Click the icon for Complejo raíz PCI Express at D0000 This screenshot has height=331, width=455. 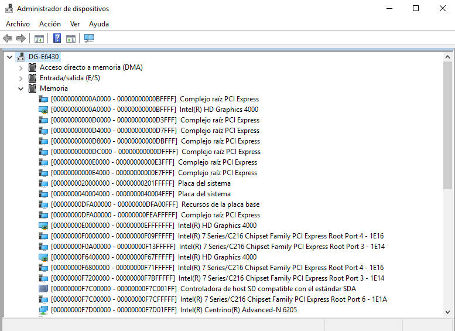pyautogui.click(x=43, y=120)
